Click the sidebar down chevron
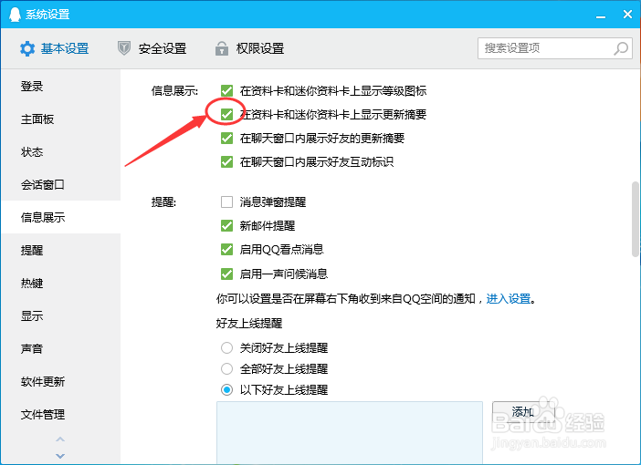The width and height of the screenshot is (641, 465). (60, 456)
